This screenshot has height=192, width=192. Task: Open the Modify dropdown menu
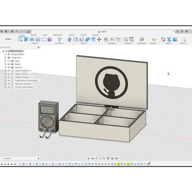(84, 43)
